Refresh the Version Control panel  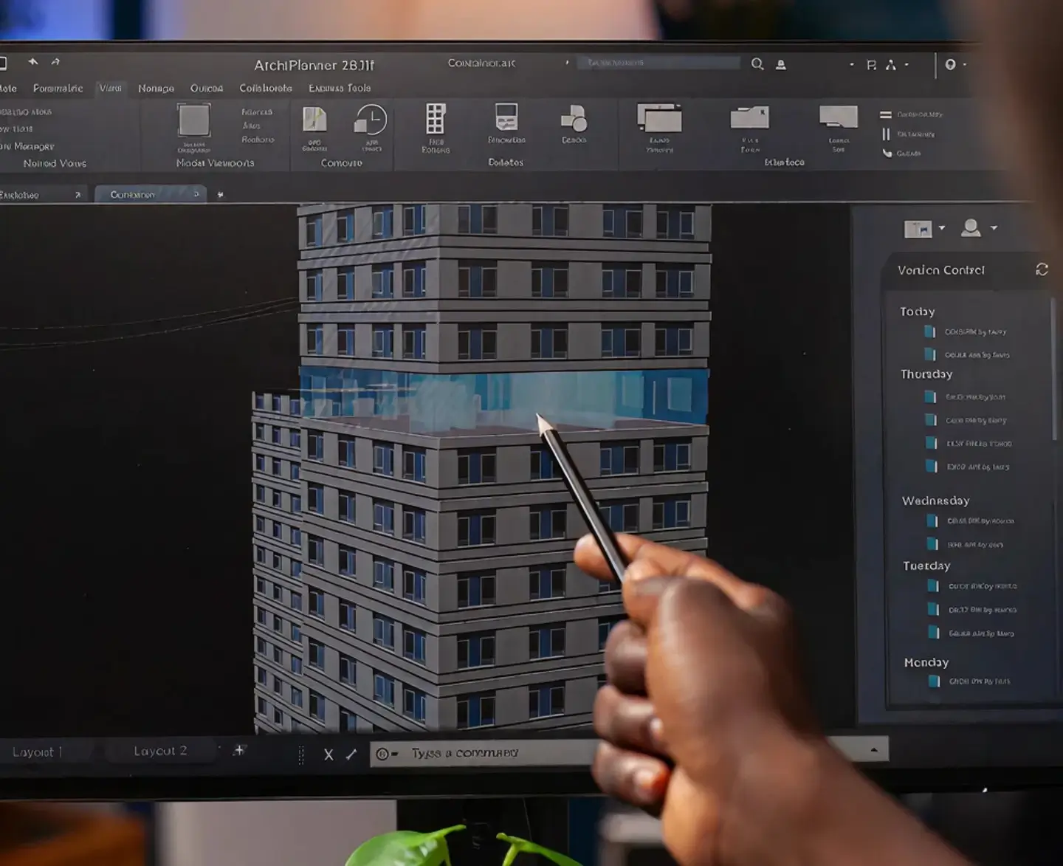pos(1041,269)
